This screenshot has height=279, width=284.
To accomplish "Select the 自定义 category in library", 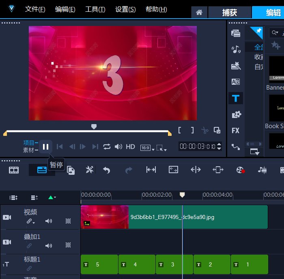I will (259, 67).
